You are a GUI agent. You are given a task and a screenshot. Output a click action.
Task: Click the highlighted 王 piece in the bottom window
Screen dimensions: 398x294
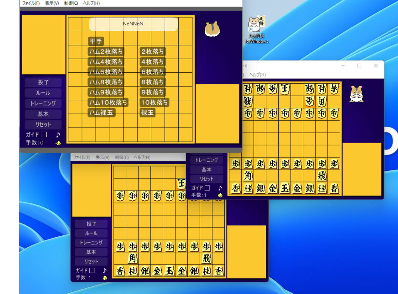(181, 184)
